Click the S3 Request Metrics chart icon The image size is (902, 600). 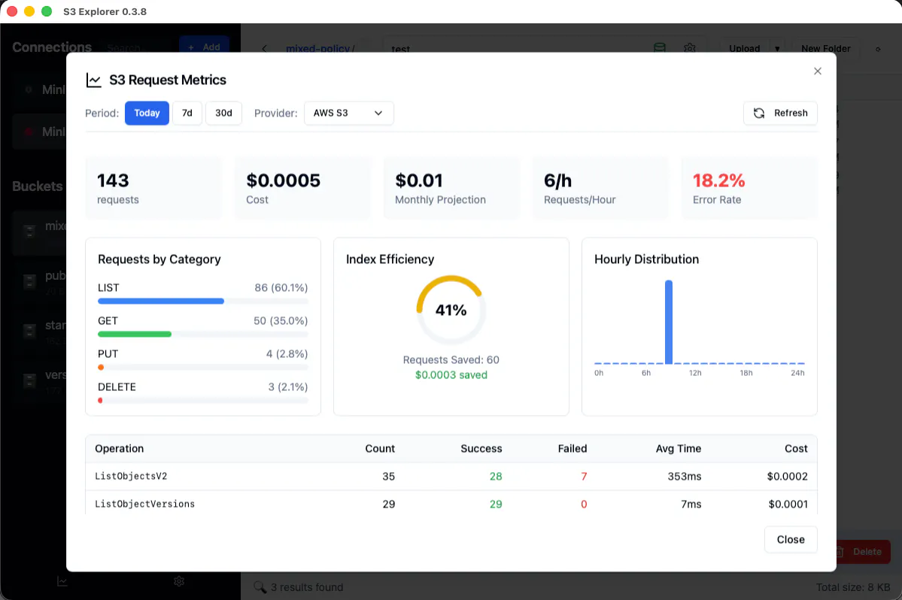pyautogui.click(x=94, y=80)
